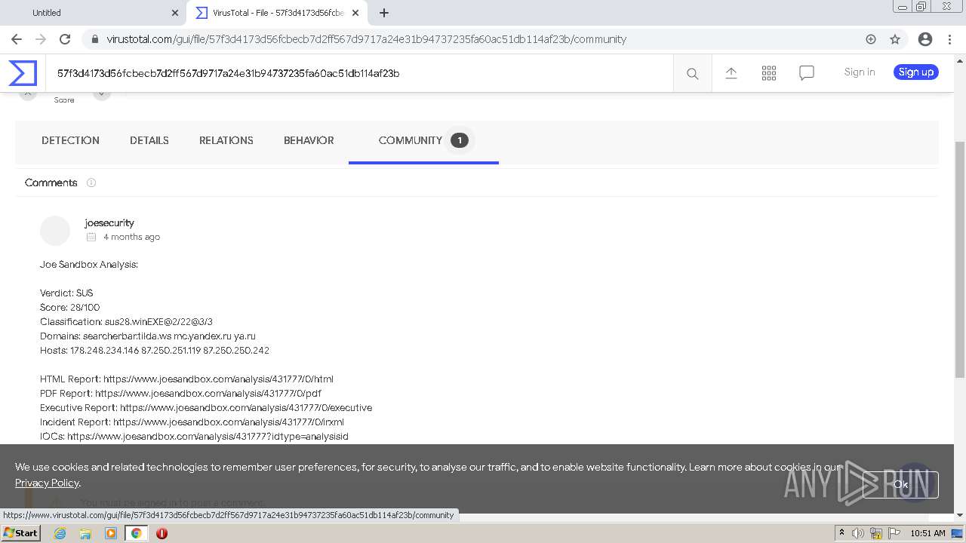The width and height of the screenshot is (966, 543).
Task: Select the COMMUNITY tab
Action: click(x=423, y=140)
